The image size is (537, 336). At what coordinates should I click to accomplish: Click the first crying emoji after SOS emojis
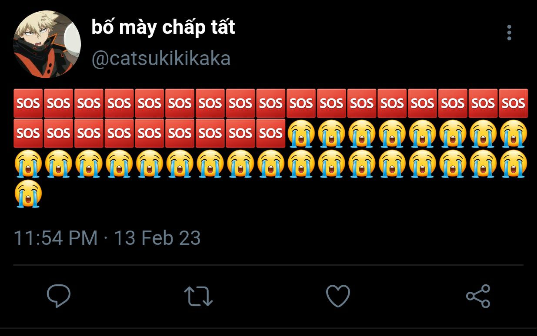(301, 134)
